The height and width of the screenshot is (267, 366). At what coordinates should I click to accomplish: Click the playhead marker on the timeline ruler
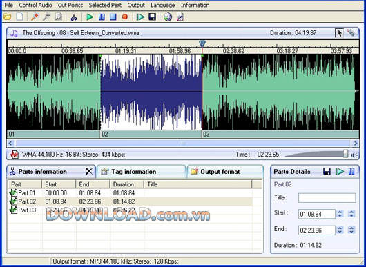coord(202,43)
